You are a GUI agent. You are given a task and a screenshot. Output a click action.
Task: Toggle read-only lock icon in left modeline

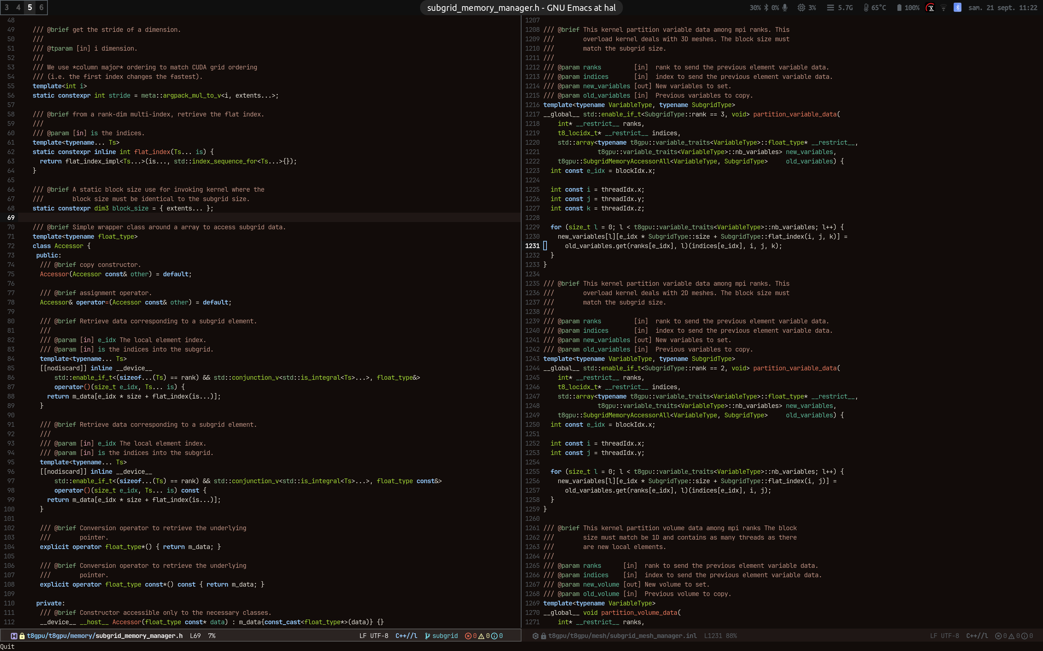pyautogui.click(x=22, y=636)
